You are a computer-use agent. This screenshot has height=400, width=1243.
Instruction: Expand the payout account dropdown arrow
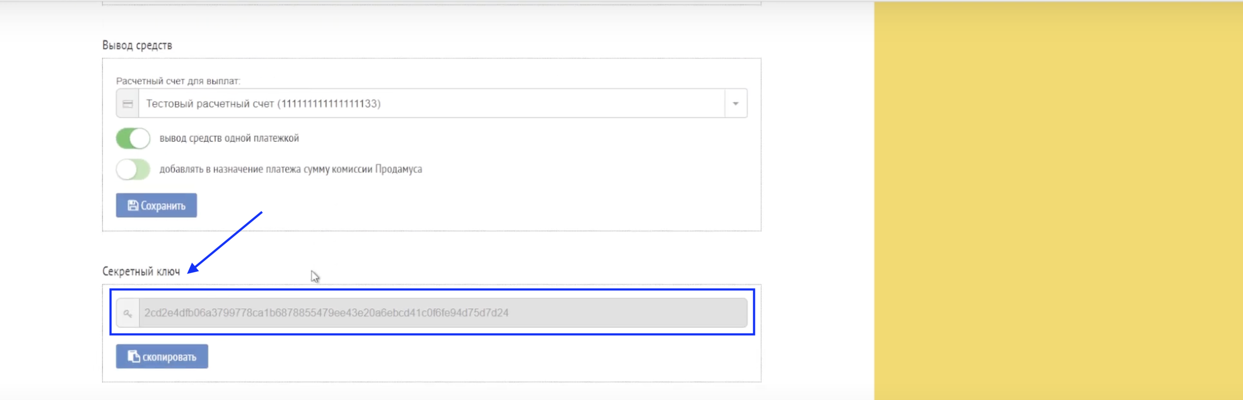pos(736,104)
